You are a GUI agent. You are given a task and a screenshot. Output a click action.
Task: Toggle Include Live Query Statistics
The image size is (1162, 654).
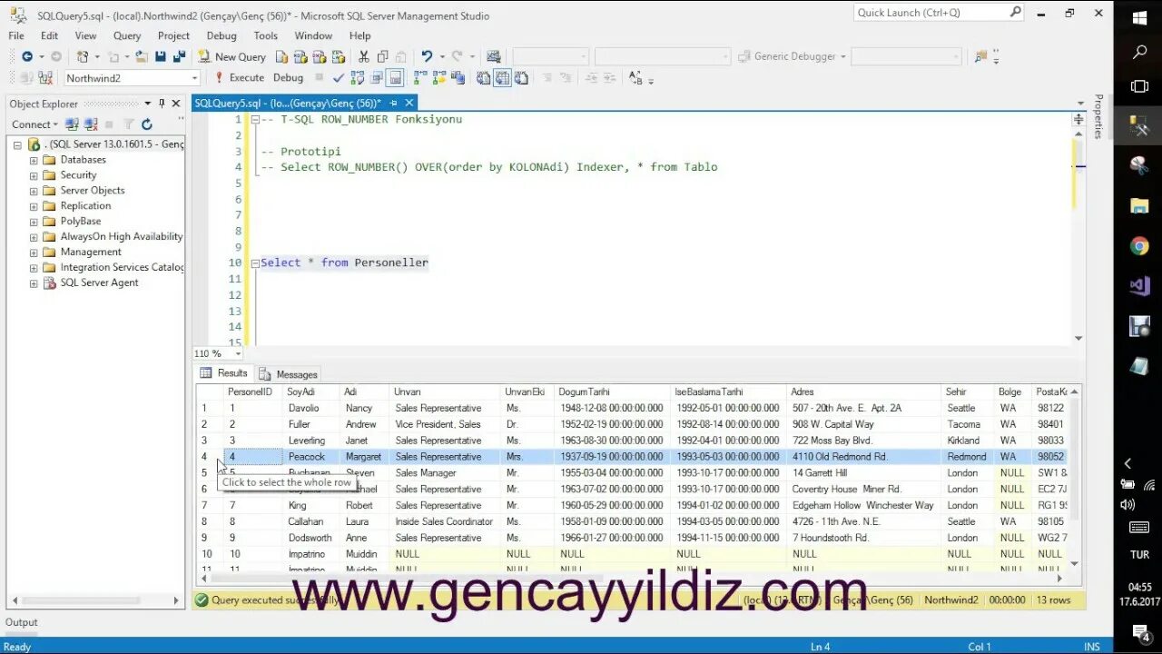coord(438,77)
